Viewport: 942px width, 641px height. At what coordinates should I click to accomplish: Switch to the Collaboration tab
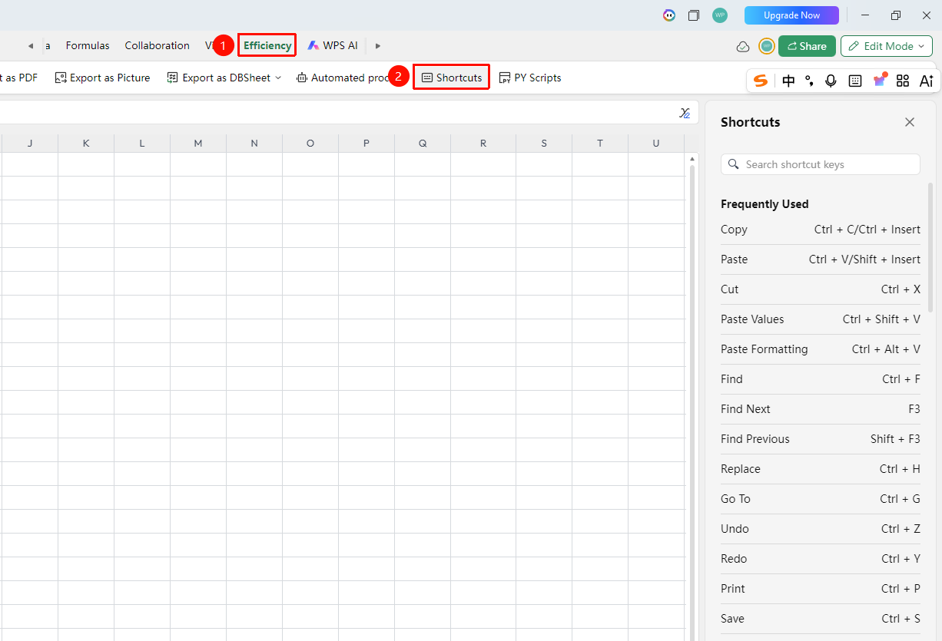[x=157, y=45]
